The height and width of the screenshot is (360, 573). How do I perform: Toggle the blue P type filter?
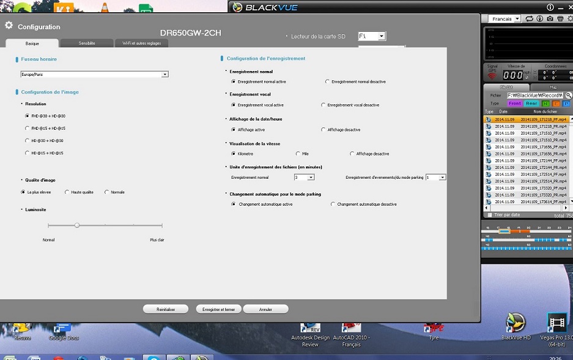(x=566, y=103)
